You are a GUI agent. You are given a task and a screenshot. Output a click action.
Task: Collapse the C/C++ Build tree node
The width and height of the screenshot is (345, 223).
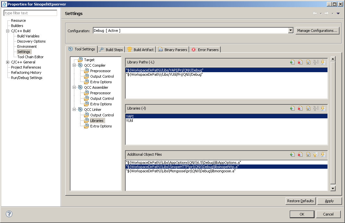[x=7, y=31]
